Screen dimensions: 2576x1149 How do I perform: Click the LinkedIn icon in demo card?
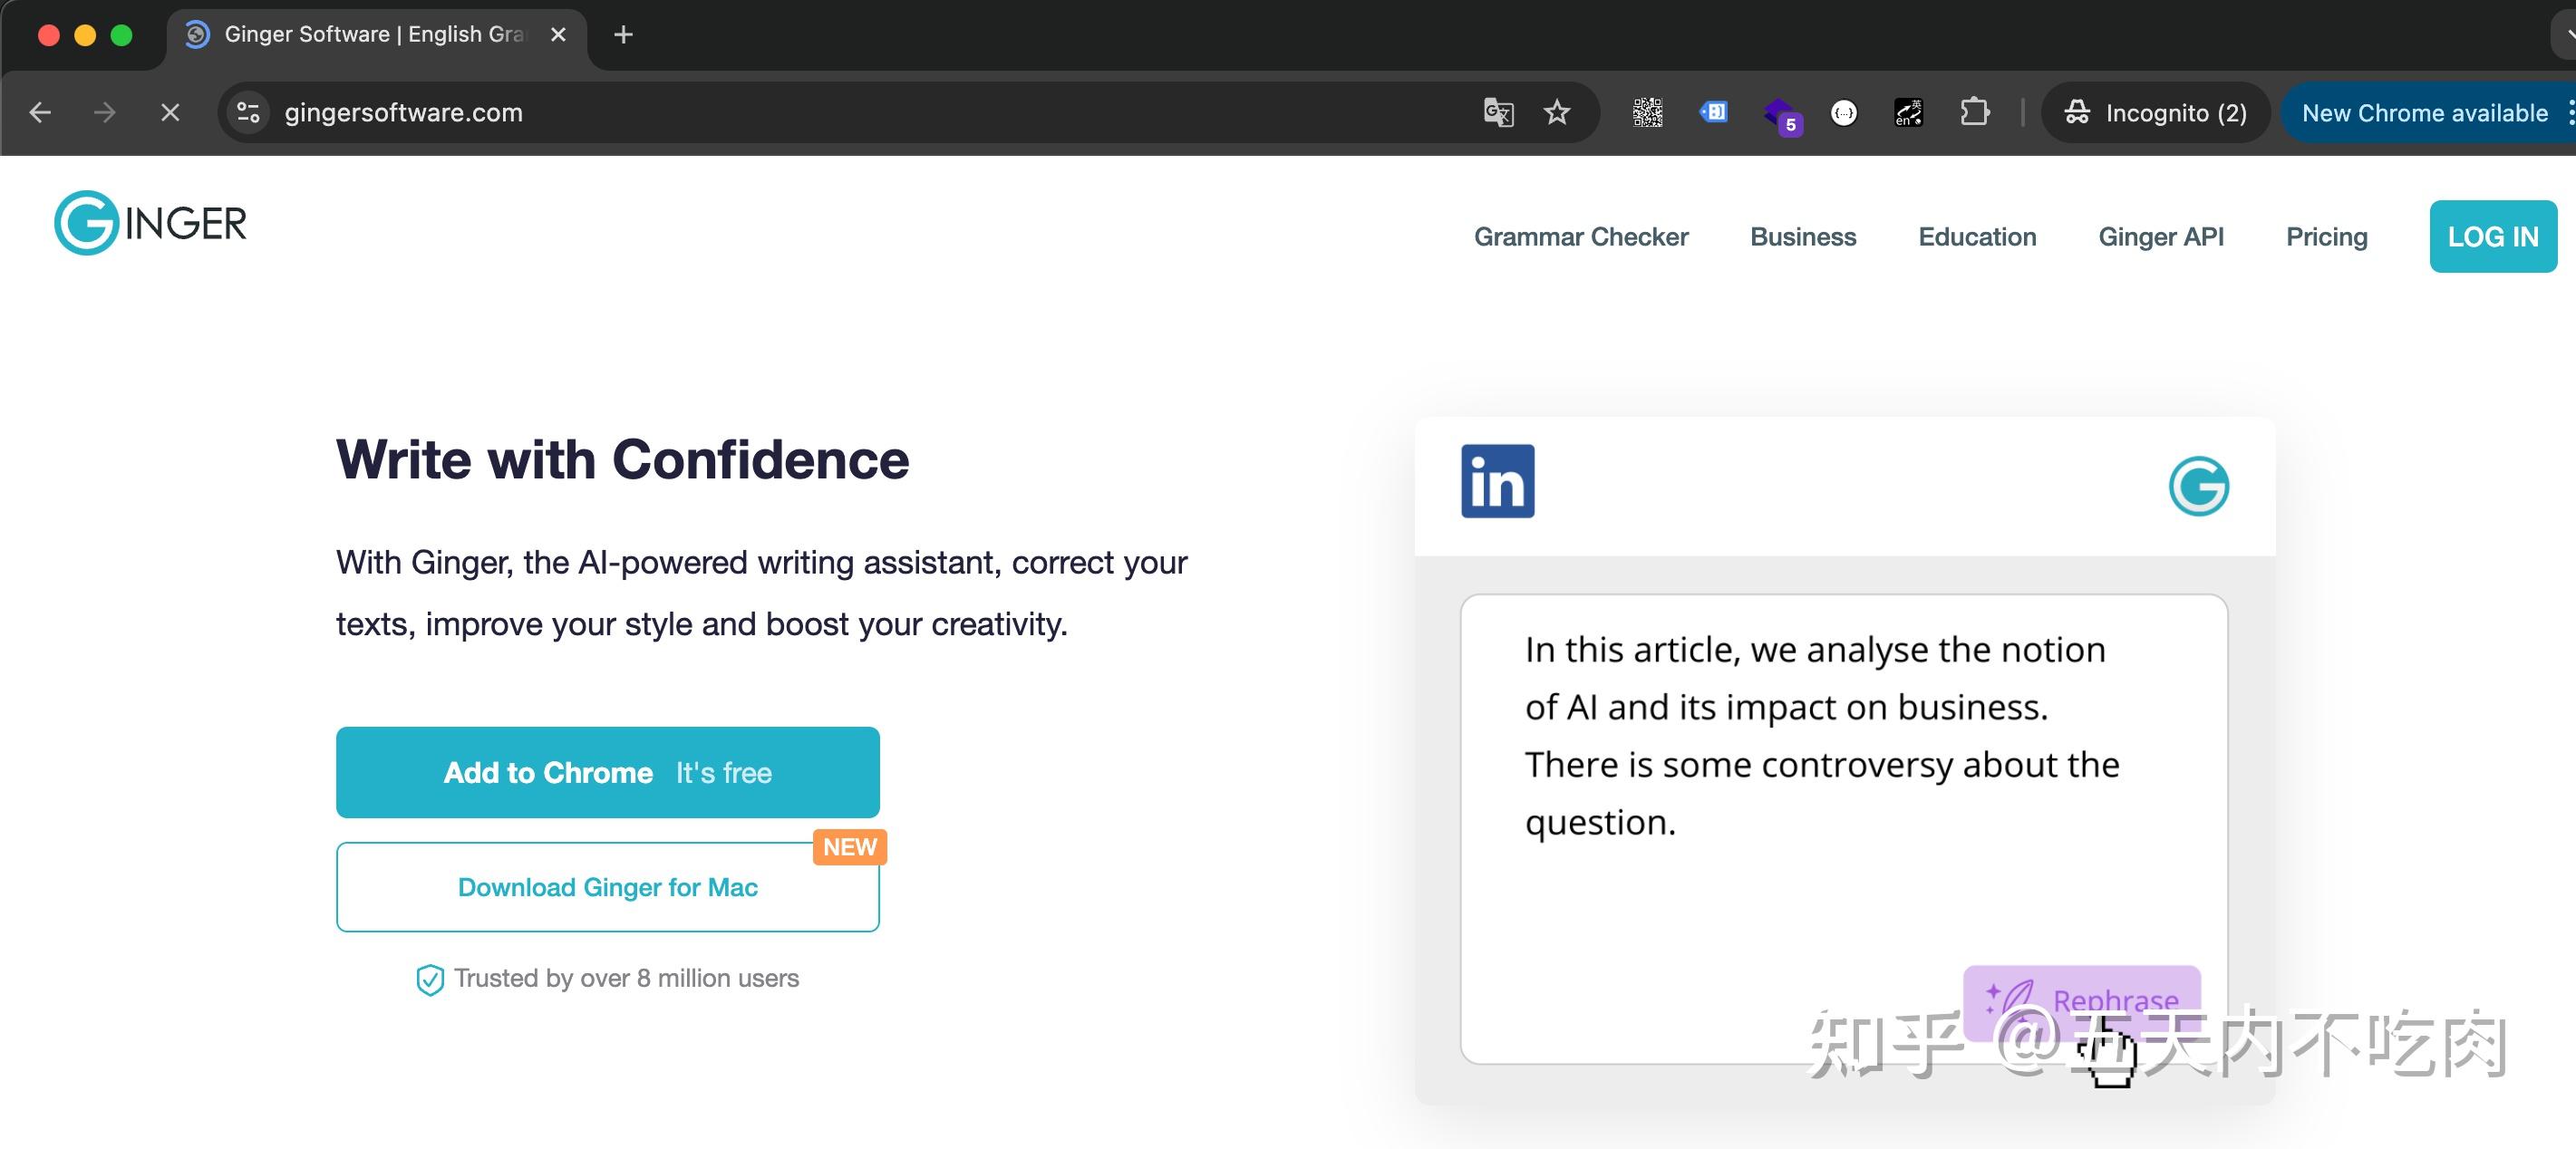coord(1497,481)
